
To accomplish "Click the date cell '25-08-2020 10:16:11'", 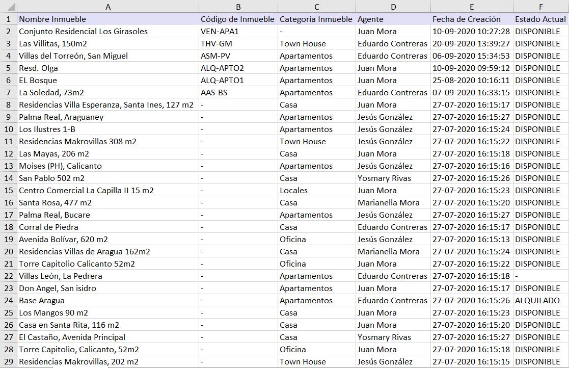I will pos(471,80).
